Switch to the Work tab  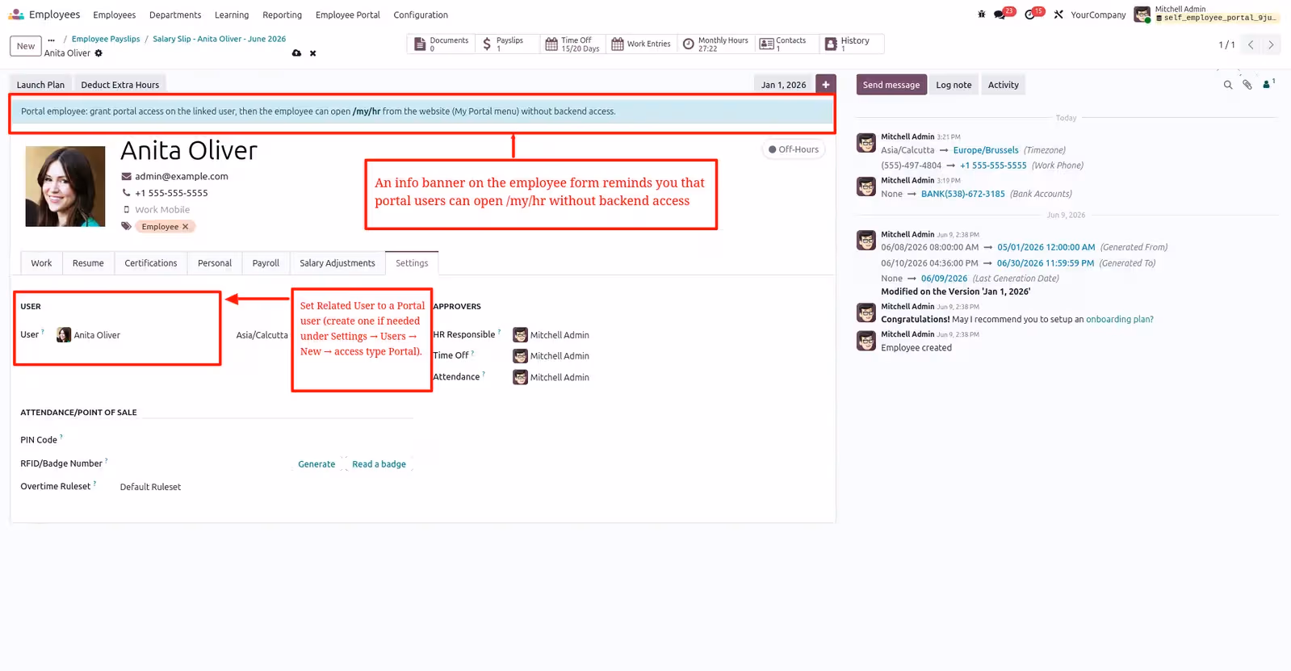[41, 263]
